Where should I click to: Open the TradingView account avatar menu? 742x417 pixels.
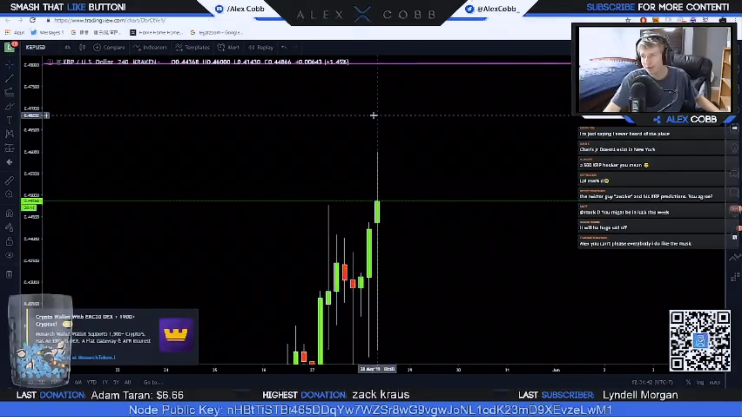[x=10, y=47]
